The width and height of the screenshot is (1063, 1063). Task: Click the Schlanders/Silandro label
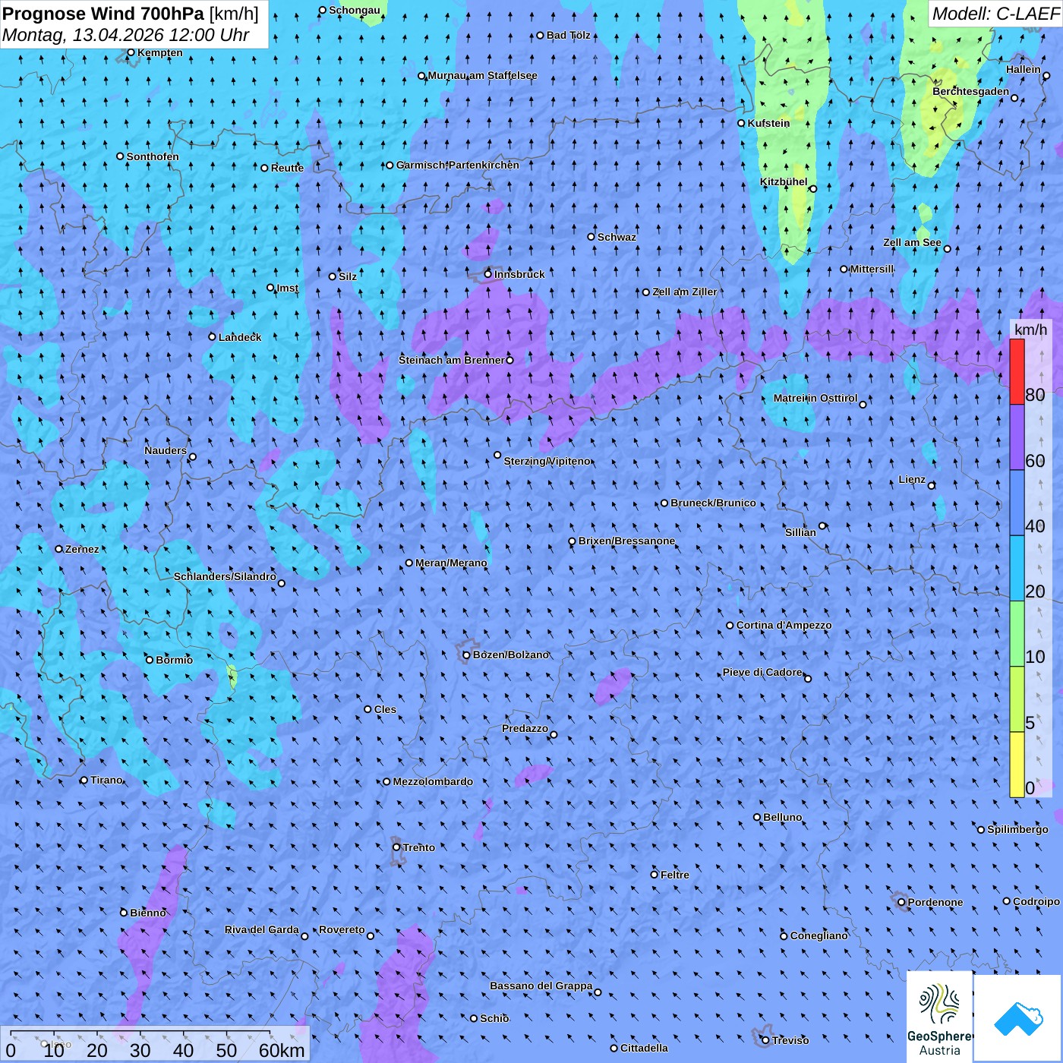click(x=225, y=576)
